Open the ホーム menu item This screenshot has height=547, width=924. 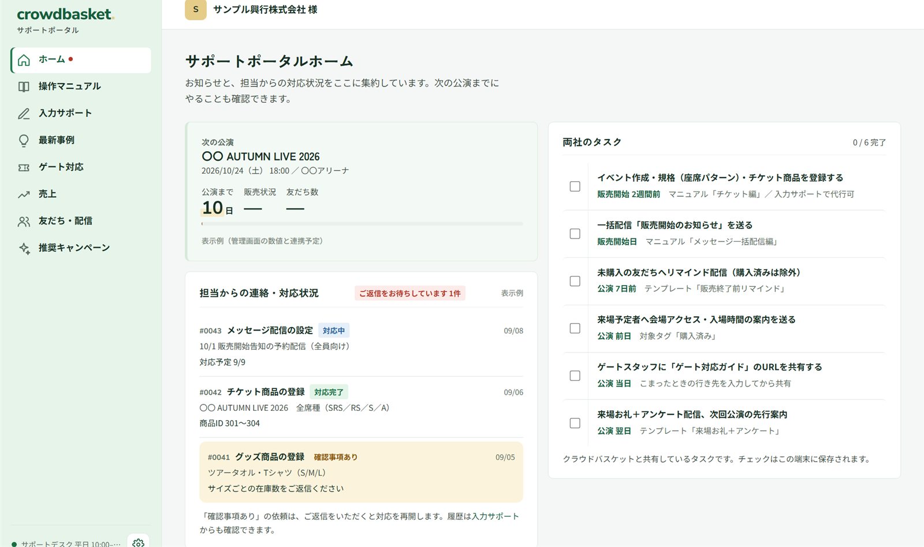pos(81,60)
